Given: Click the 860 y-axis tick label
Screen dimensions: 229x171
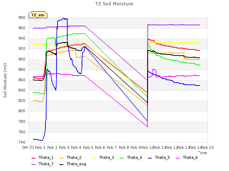Looking at the screenshot, I should point(22,80).
